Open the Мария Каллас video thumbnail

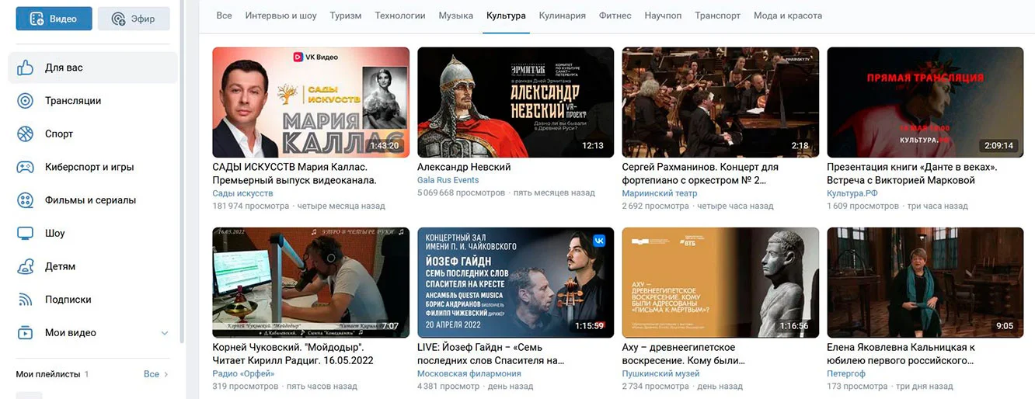click(311, 102)
